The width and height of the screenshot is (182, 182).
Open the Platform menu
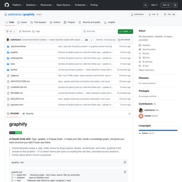[18, 5]
